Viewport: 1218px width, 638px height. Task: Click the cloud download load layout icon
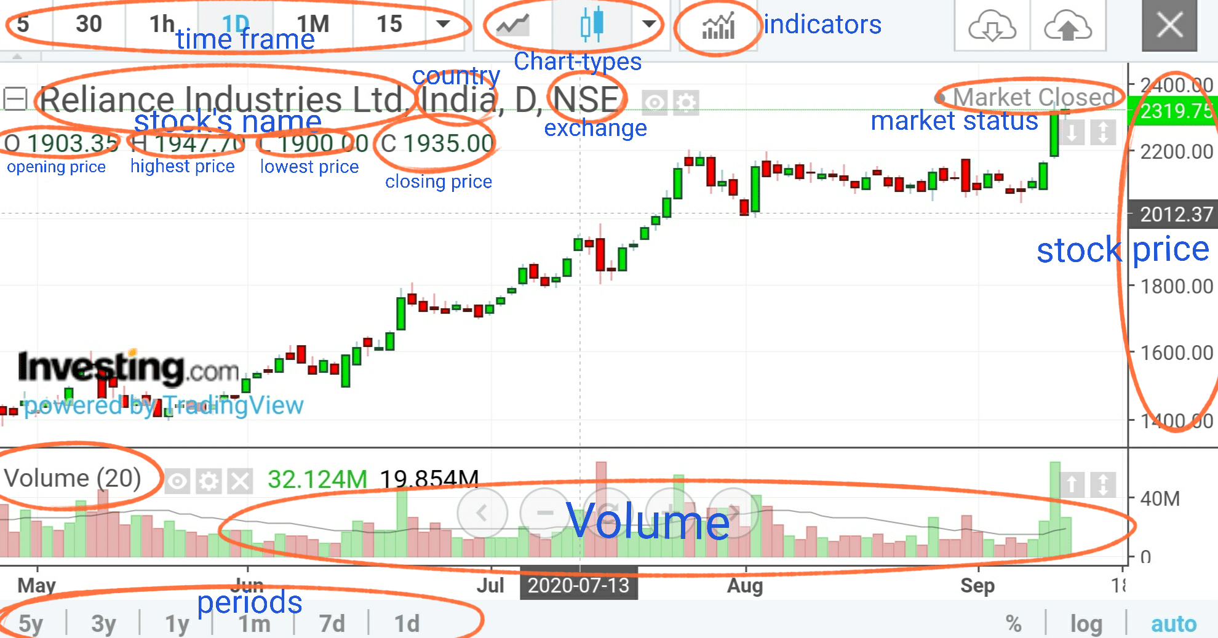tap(992, 26)
